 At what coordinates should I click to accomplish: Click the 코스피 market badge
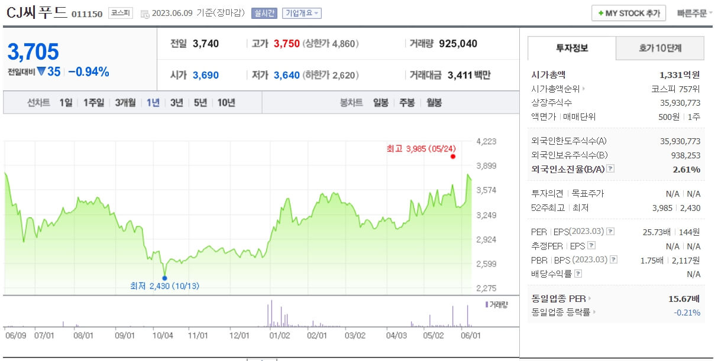(x=121, y=13)
